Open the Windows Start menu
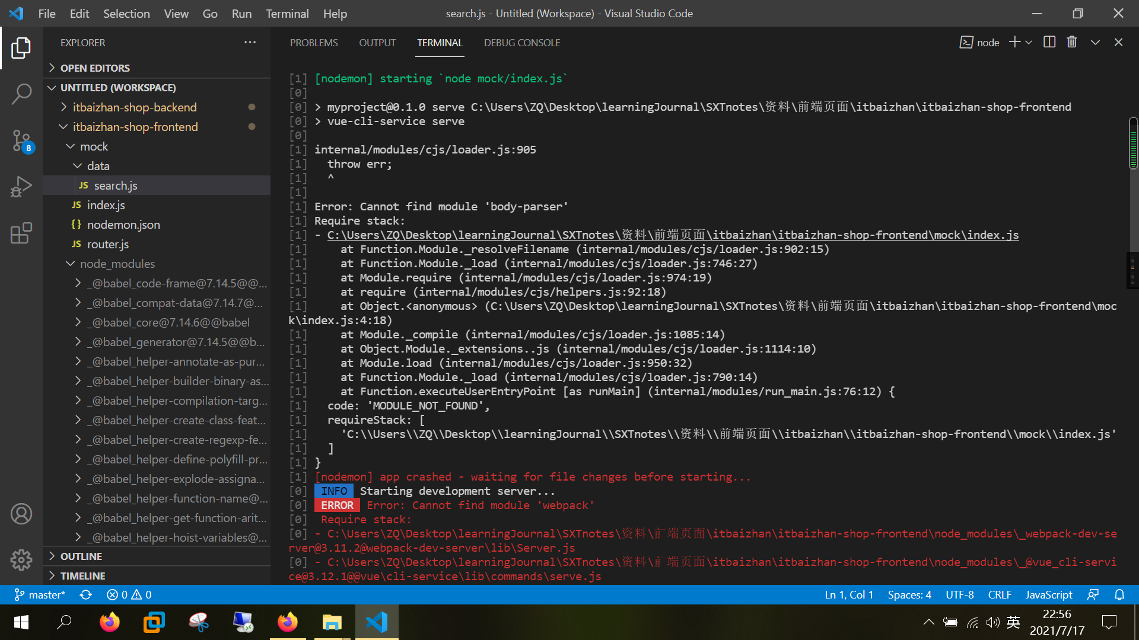 21,622
